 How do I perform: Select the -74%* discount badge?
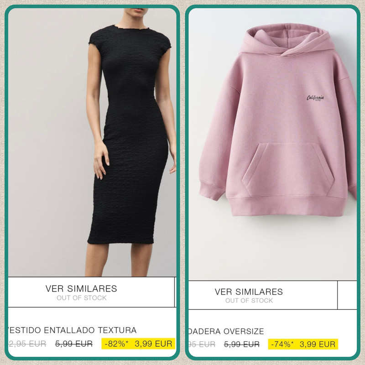(282, 344)
